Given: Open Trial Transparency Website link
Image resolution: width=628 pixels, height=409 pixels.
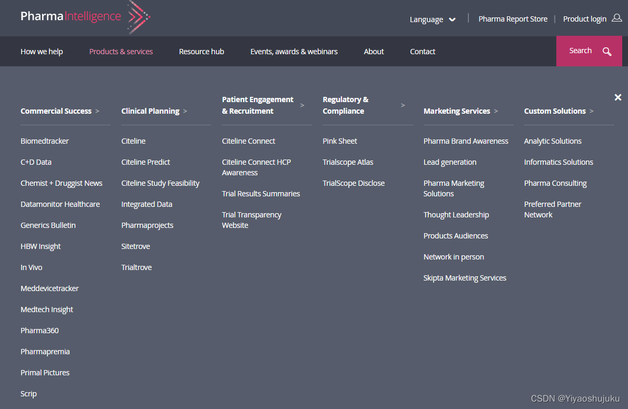Looking at the screenshot, I should 251,220.
